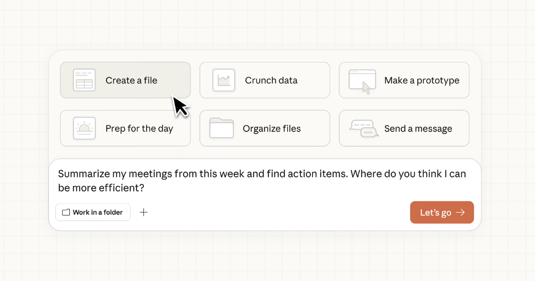
Task: Choose Prep for the day
Action: [x=125, y=128]
